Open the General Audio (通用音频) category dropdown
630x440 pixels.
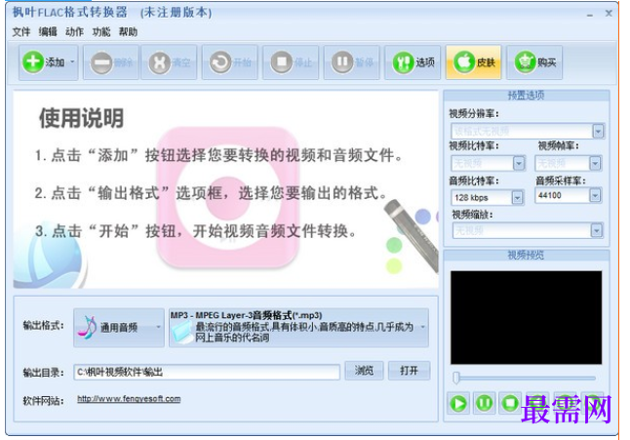pyautogui.click(x=119, y=327)
